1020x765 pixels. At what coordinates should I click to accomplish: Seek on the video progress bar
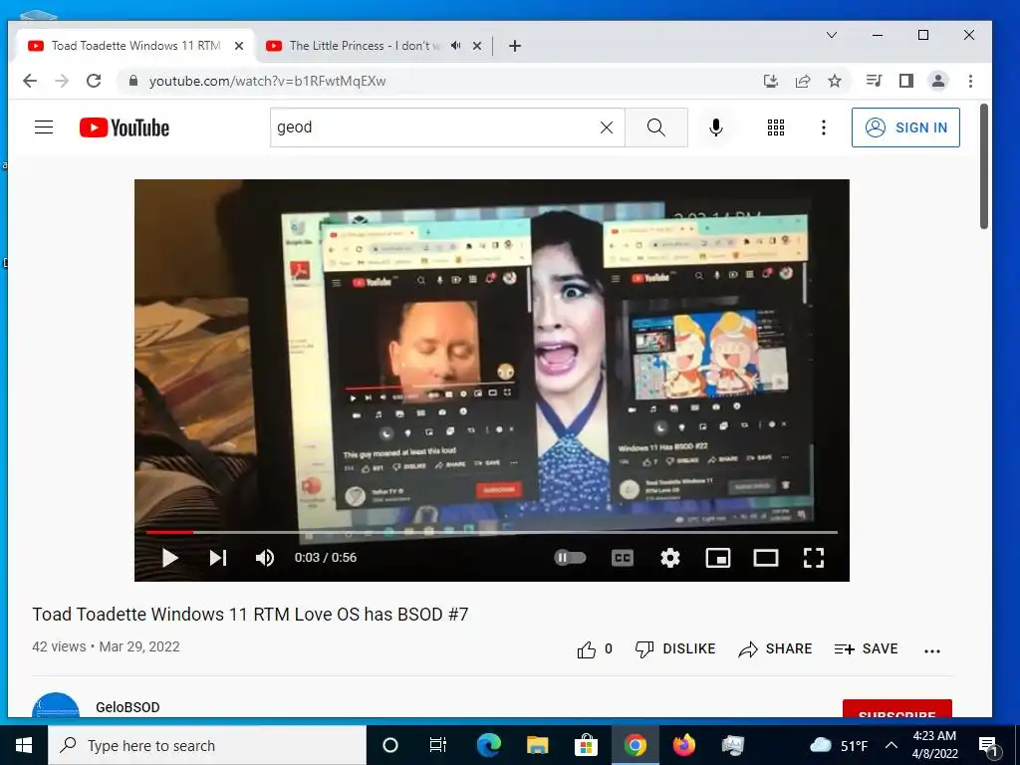coord(491,532)
